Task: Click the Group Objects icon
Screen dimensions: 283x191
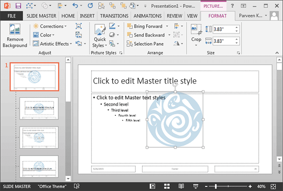Action: click(176, 34)
